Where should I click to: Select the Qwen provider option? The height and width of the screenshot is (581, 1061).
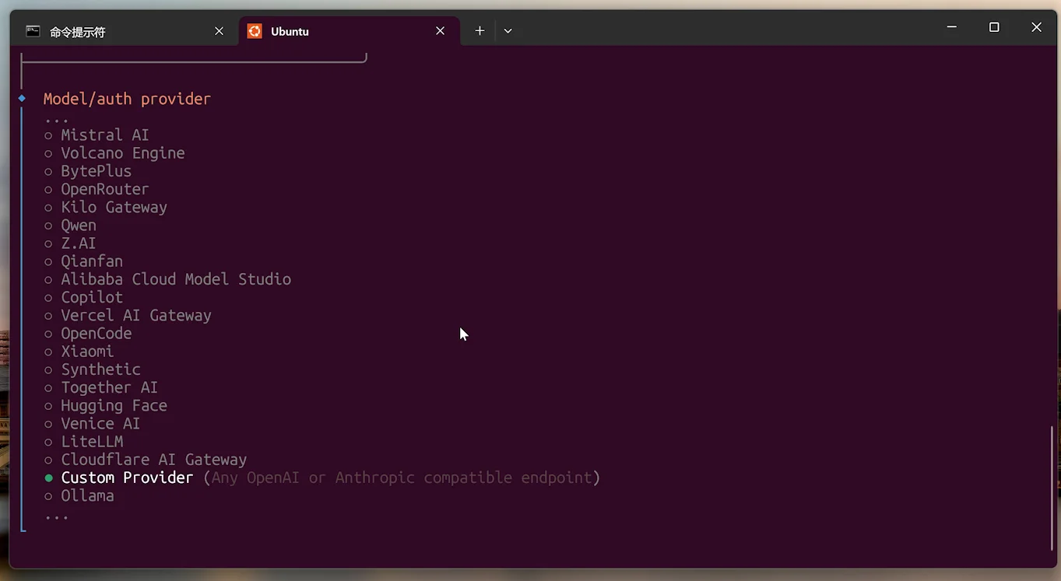click(x=70, y=226)
